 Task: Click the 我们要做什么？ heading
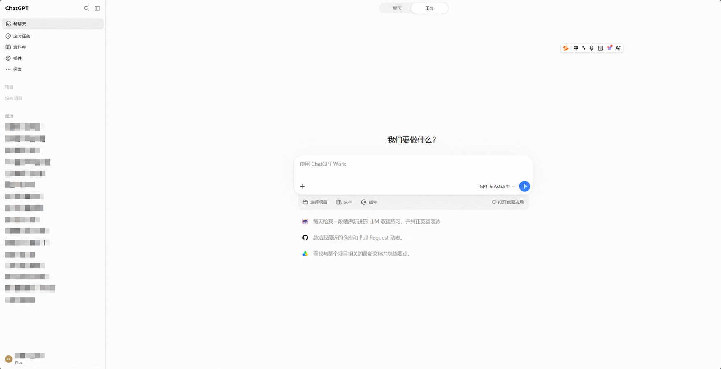[412, 140]
